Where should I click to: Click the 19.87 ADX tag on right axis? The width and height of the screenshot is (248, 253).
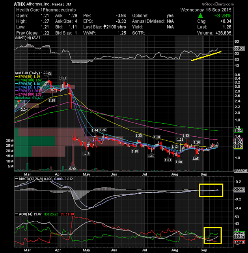coord(239,237)
